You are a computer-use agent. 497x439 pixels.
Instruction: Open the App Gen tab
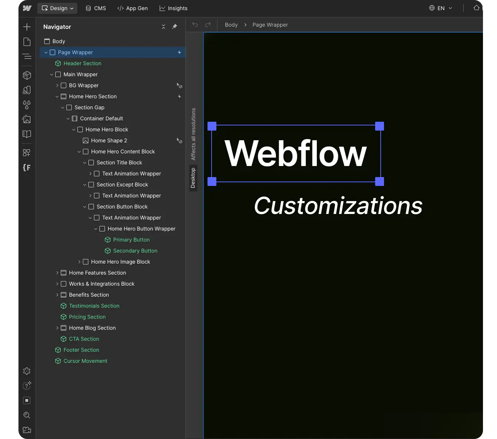click(132, 8)
